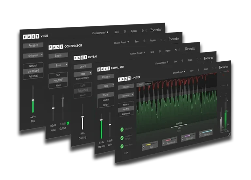The height and width of the screenshot is (180, 251).
Task: Click redo arrow in FAST Reveal window
Action: [179, 50]
